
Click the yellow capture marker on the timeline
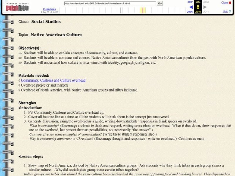143,10
